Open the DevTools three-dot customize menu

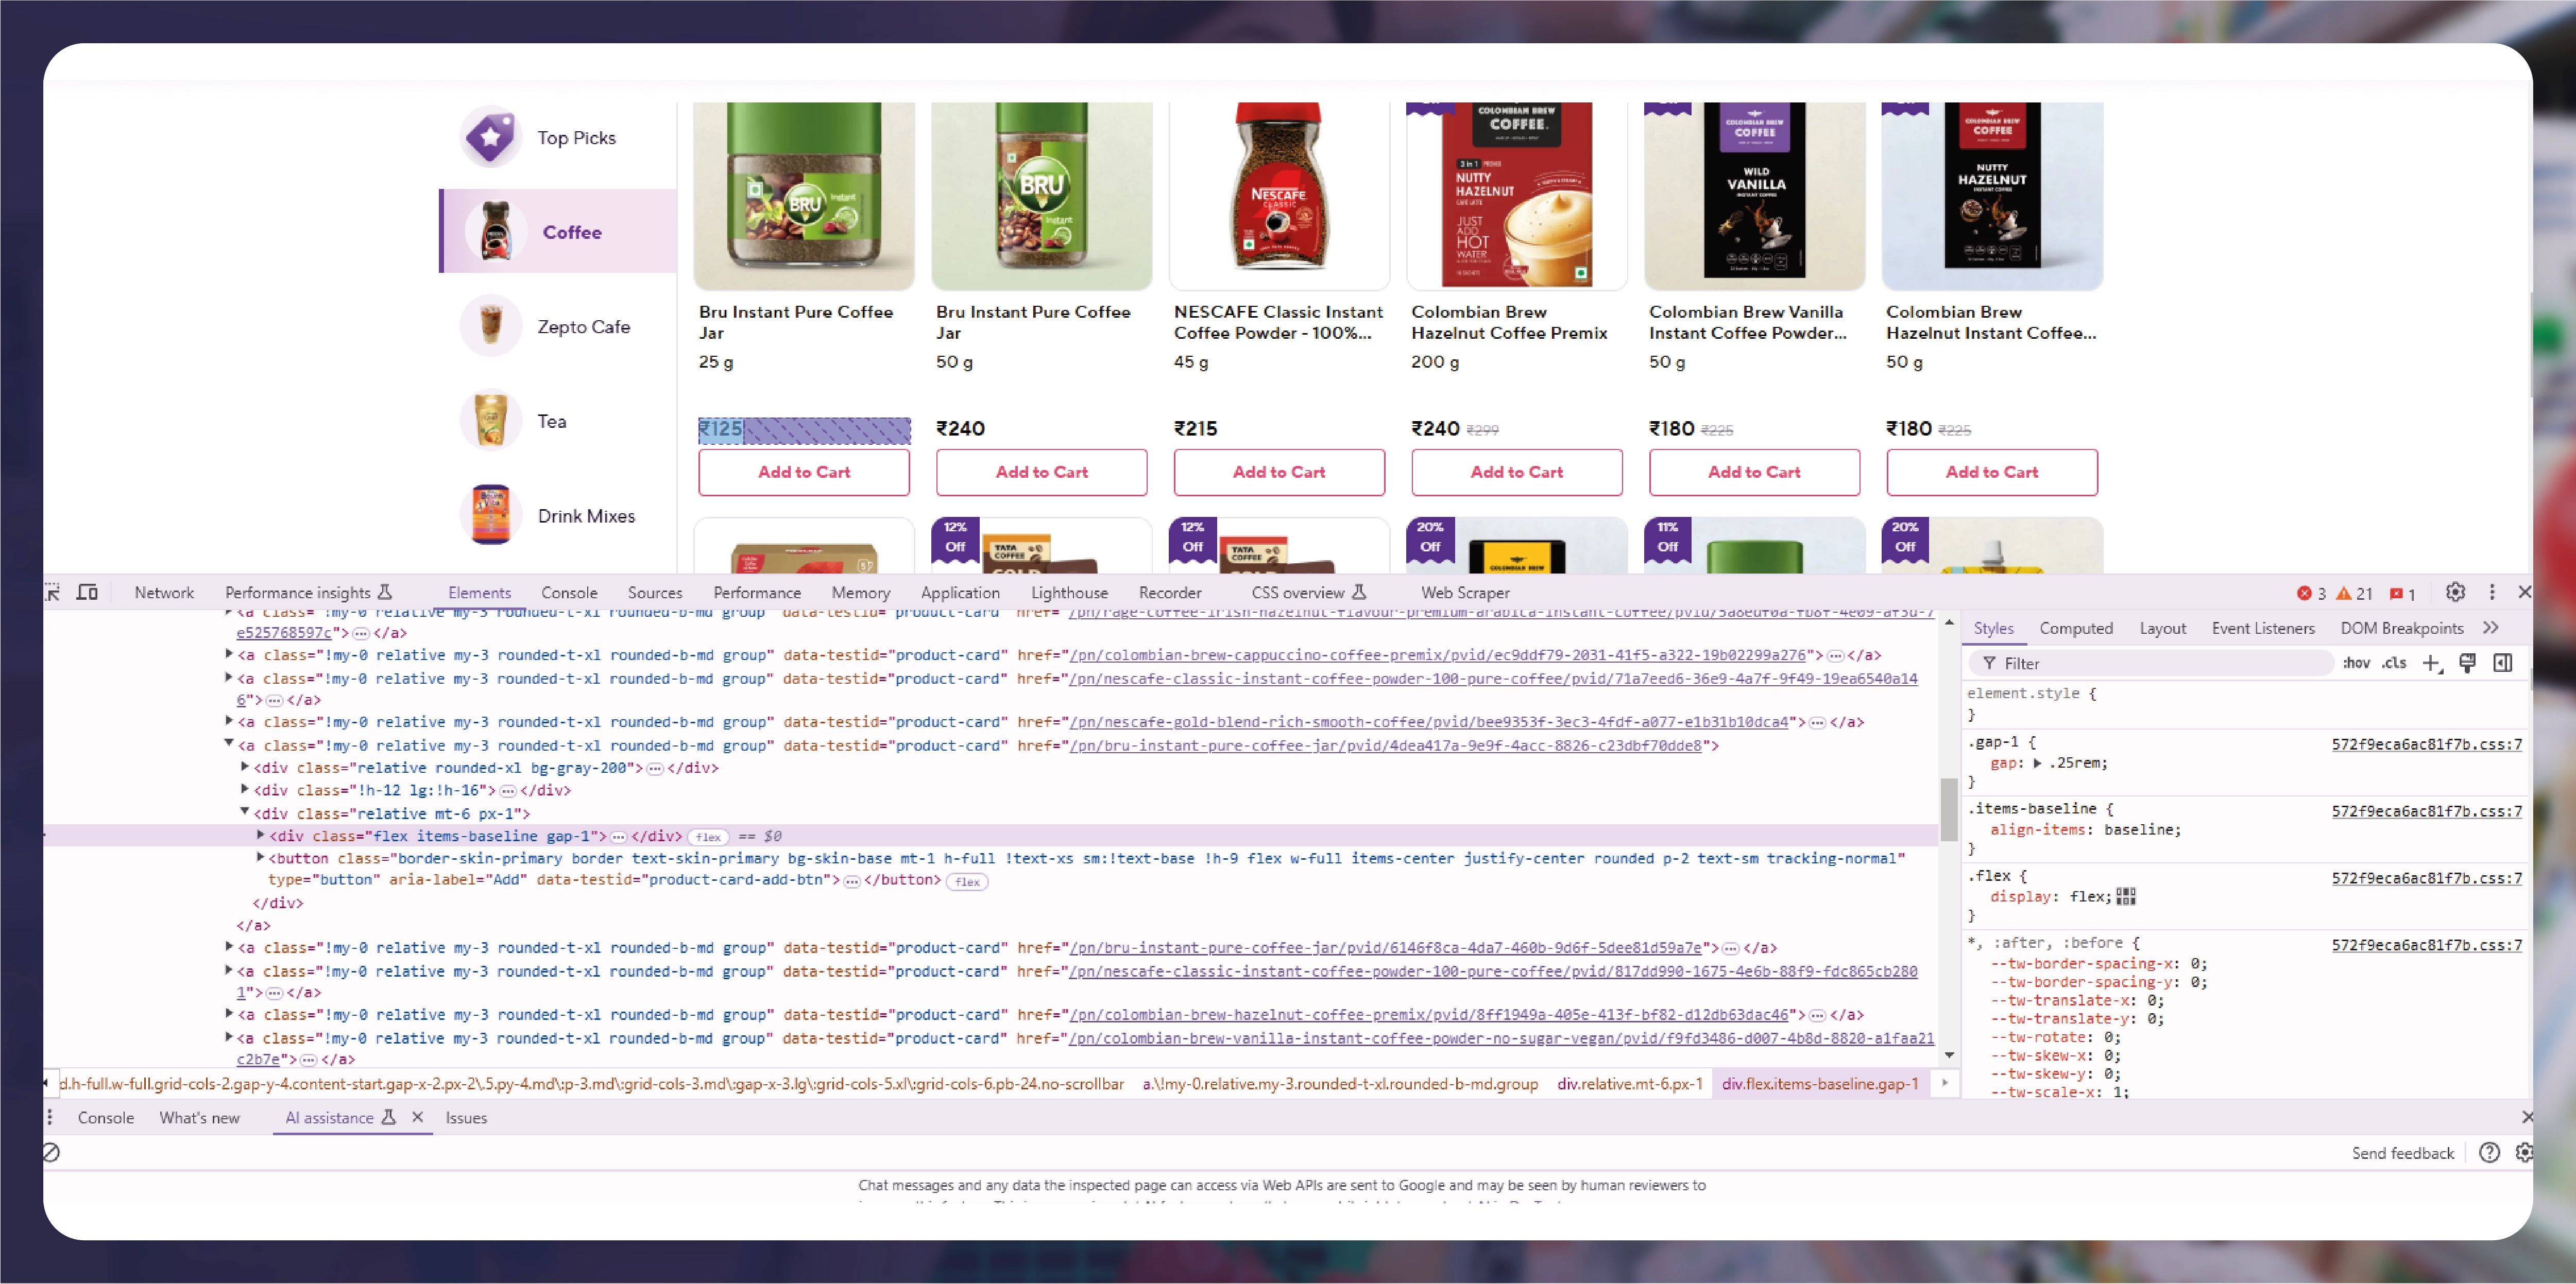[2492, 593]
